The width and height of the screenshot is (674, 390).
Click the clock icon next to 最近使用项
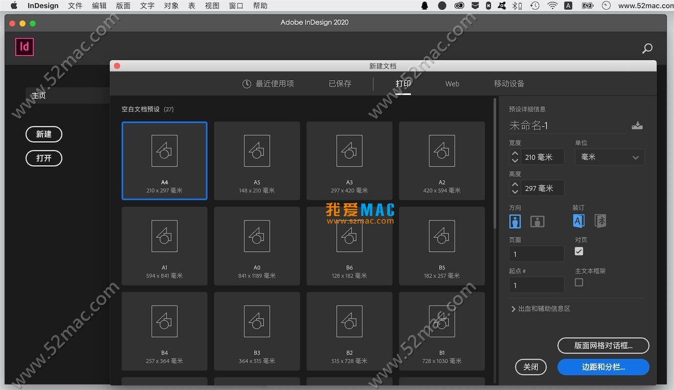[x=247, y=84]
